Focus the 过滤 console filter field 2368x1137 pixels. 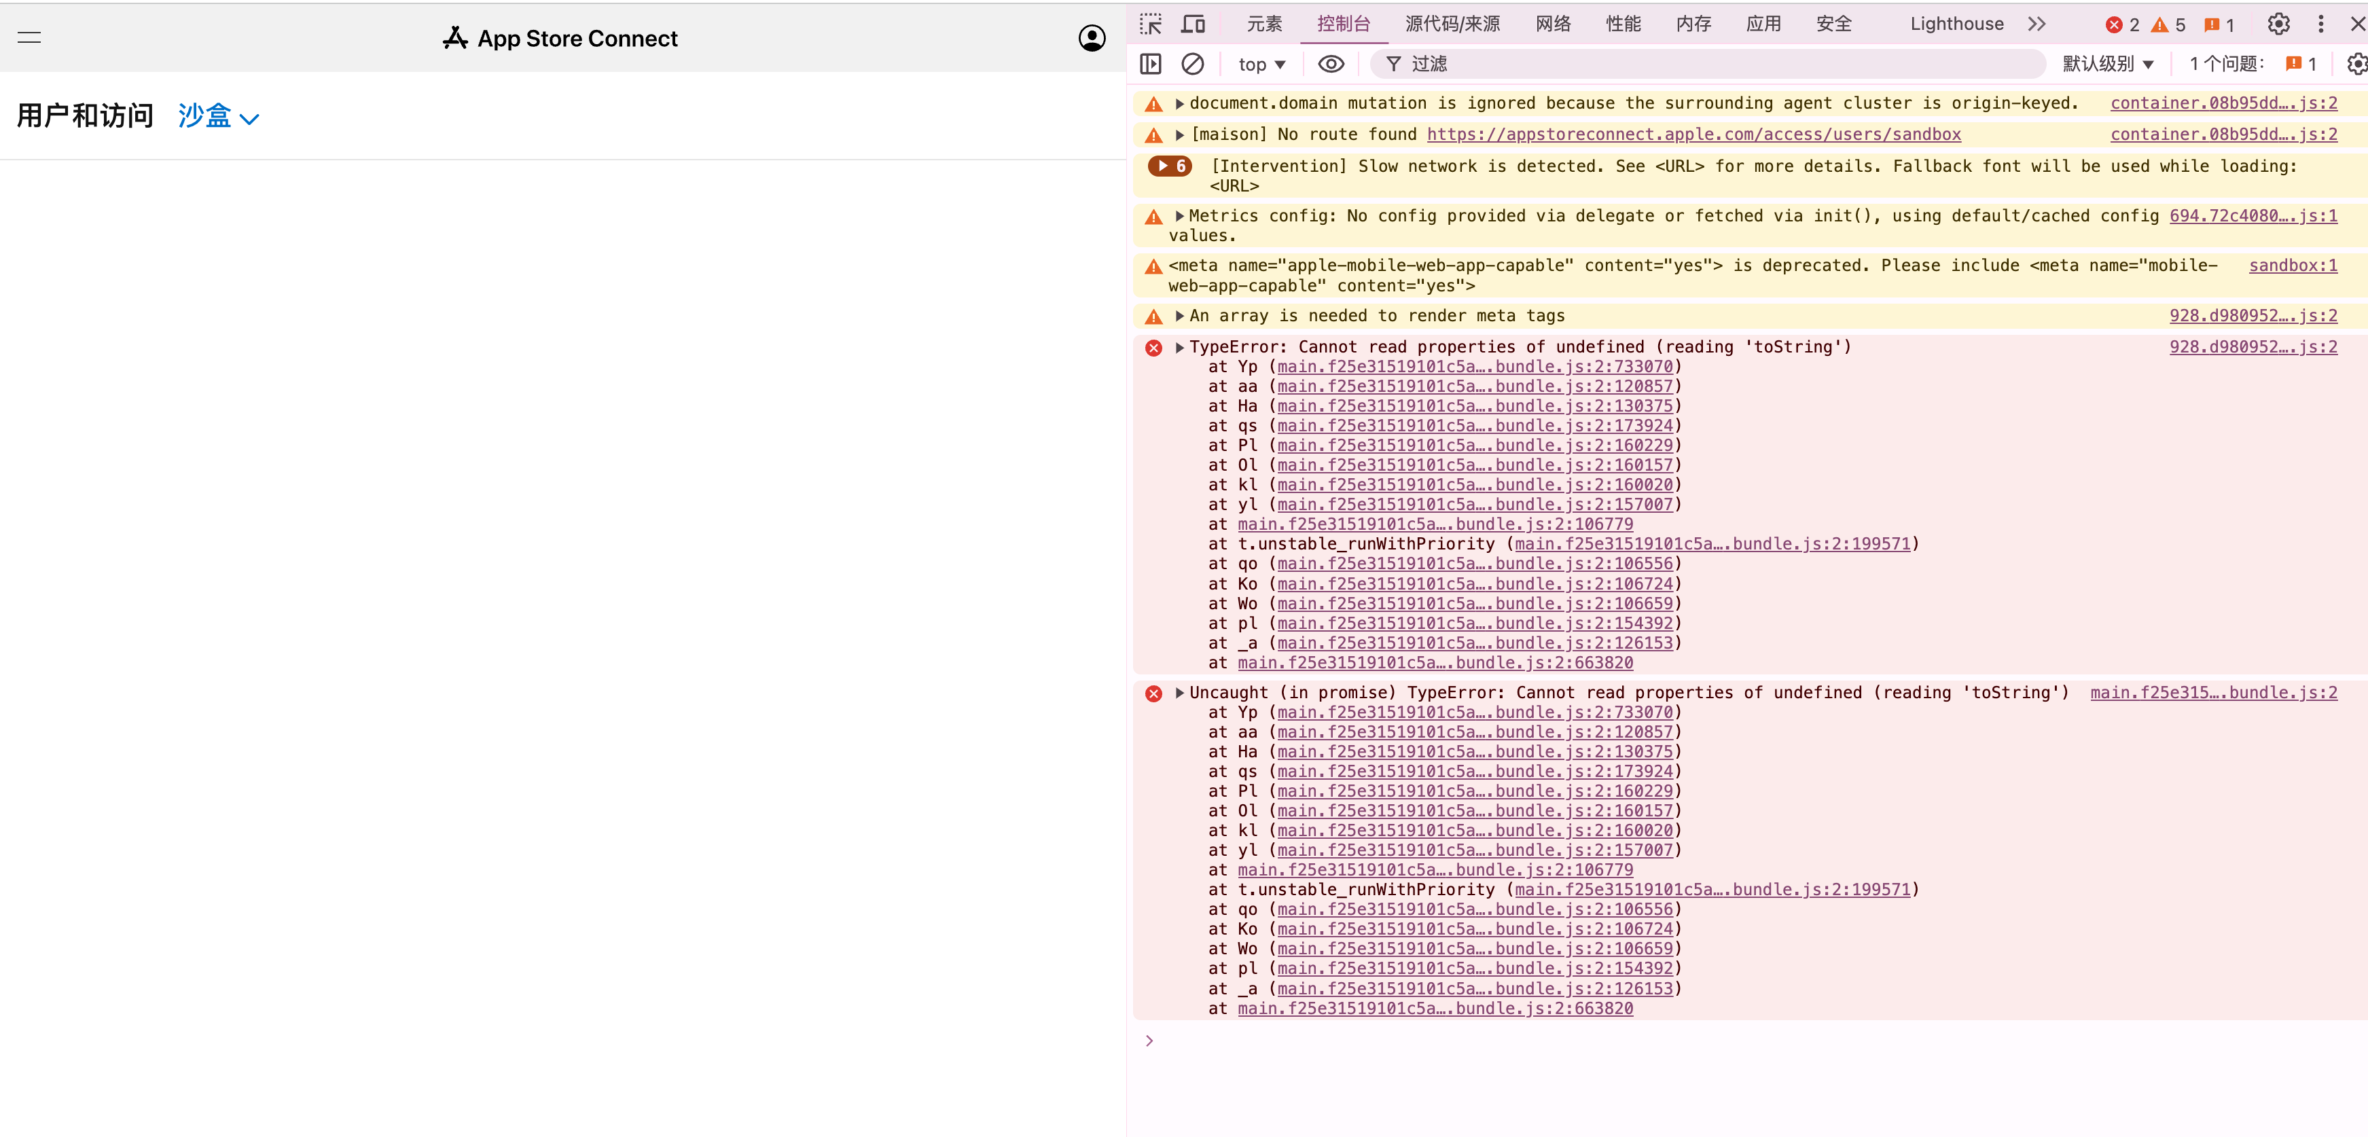(1710, 63)
